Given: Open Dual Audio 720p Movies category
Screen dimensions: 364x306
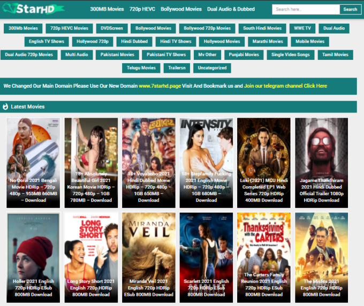Looking at the screenshot, I should coord(29,55).
